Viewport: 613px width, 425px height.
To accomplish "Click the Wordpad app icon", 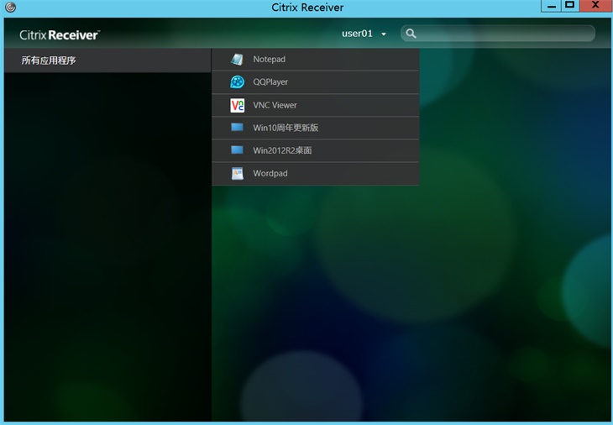I will (x=238, y=173).
